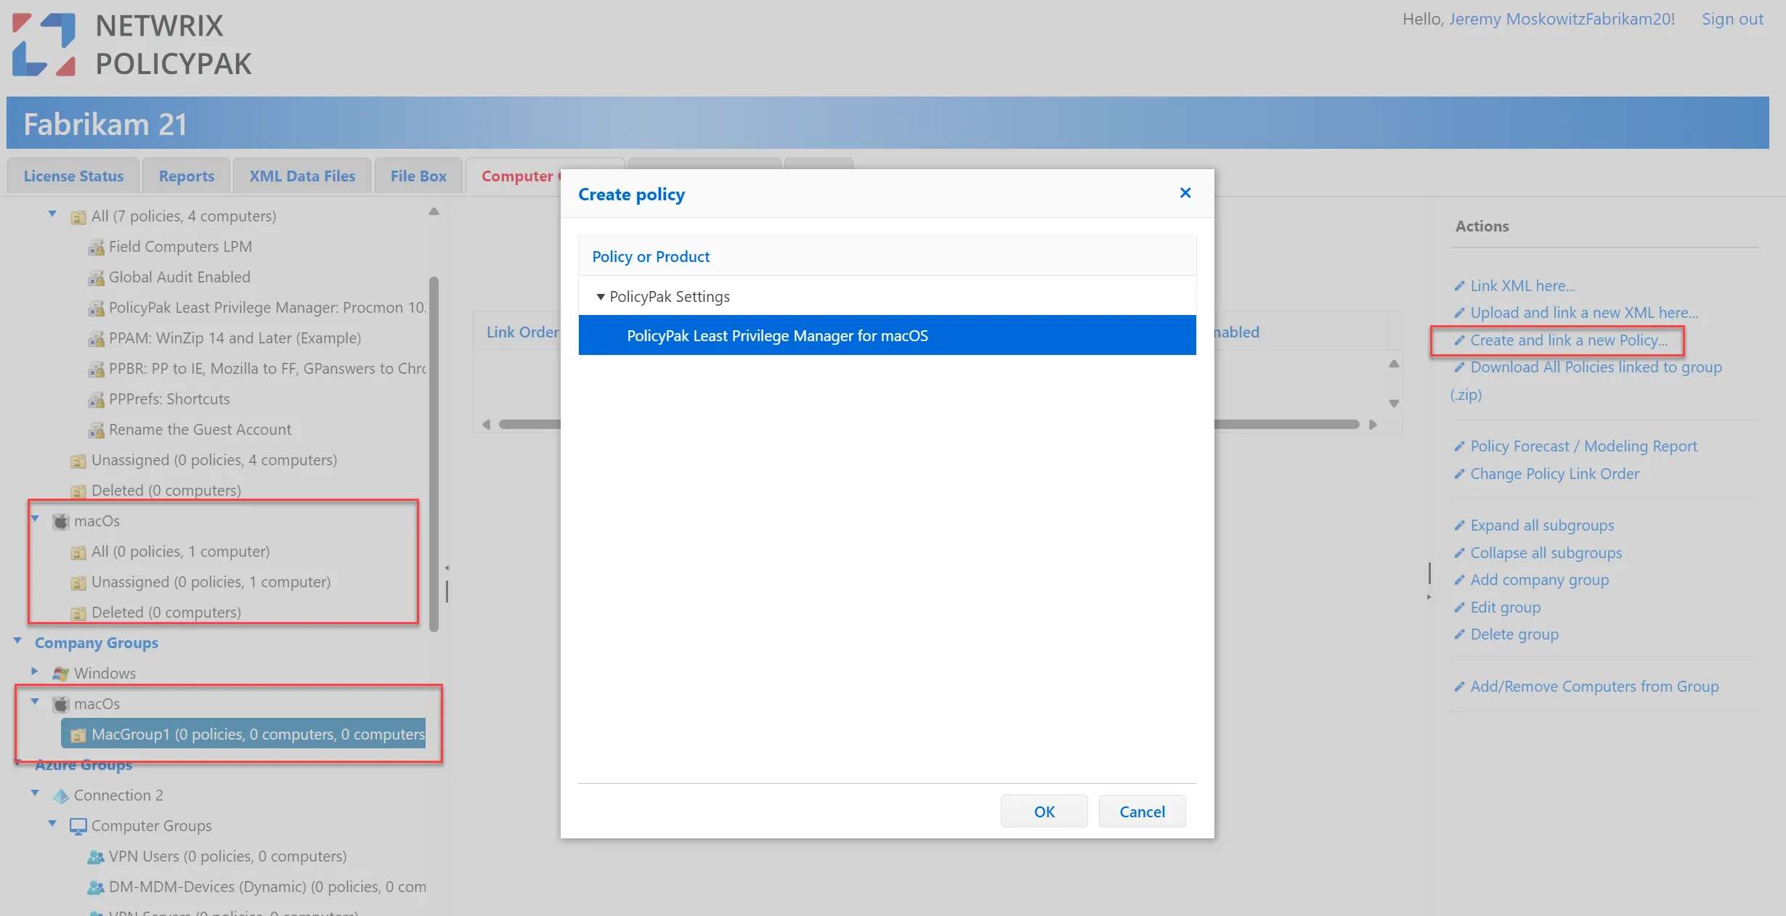Click the pencil icon beside Delete group

coord(1461,634)
